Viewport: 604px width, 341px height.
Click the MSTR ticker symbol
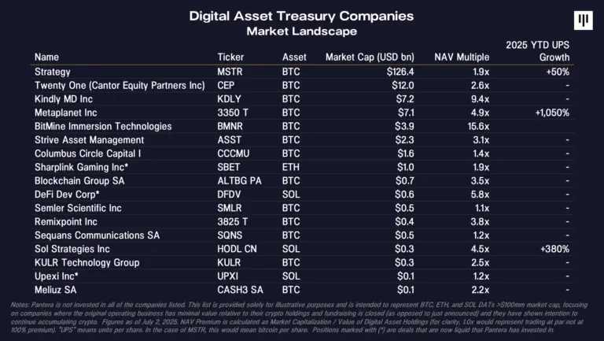coord(230,72)
